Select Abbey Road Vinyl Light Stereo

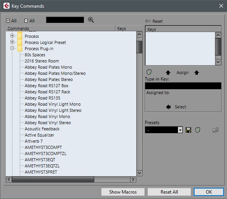coord(53,110)
